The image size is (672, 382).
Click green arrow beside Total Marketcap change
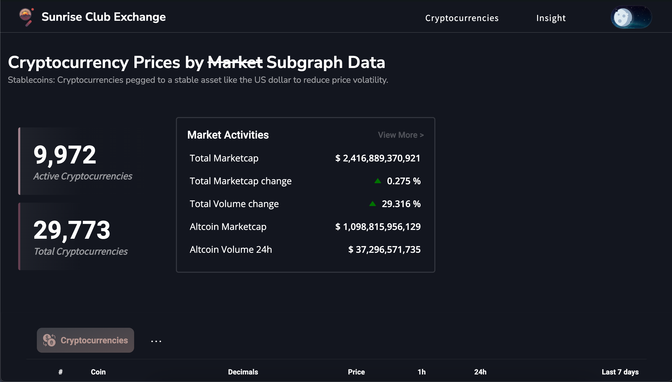tap(378, 181)
